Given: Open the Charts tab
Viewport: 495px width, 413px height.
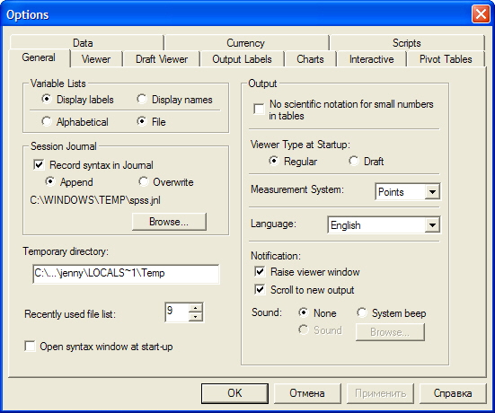Looking at the screenshot, I should (310, 59).
